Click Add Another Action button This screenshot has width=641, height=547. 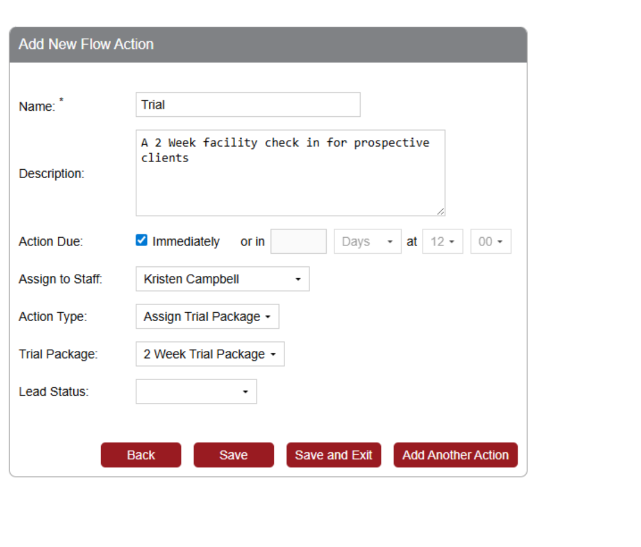click(x=455, y=455)
